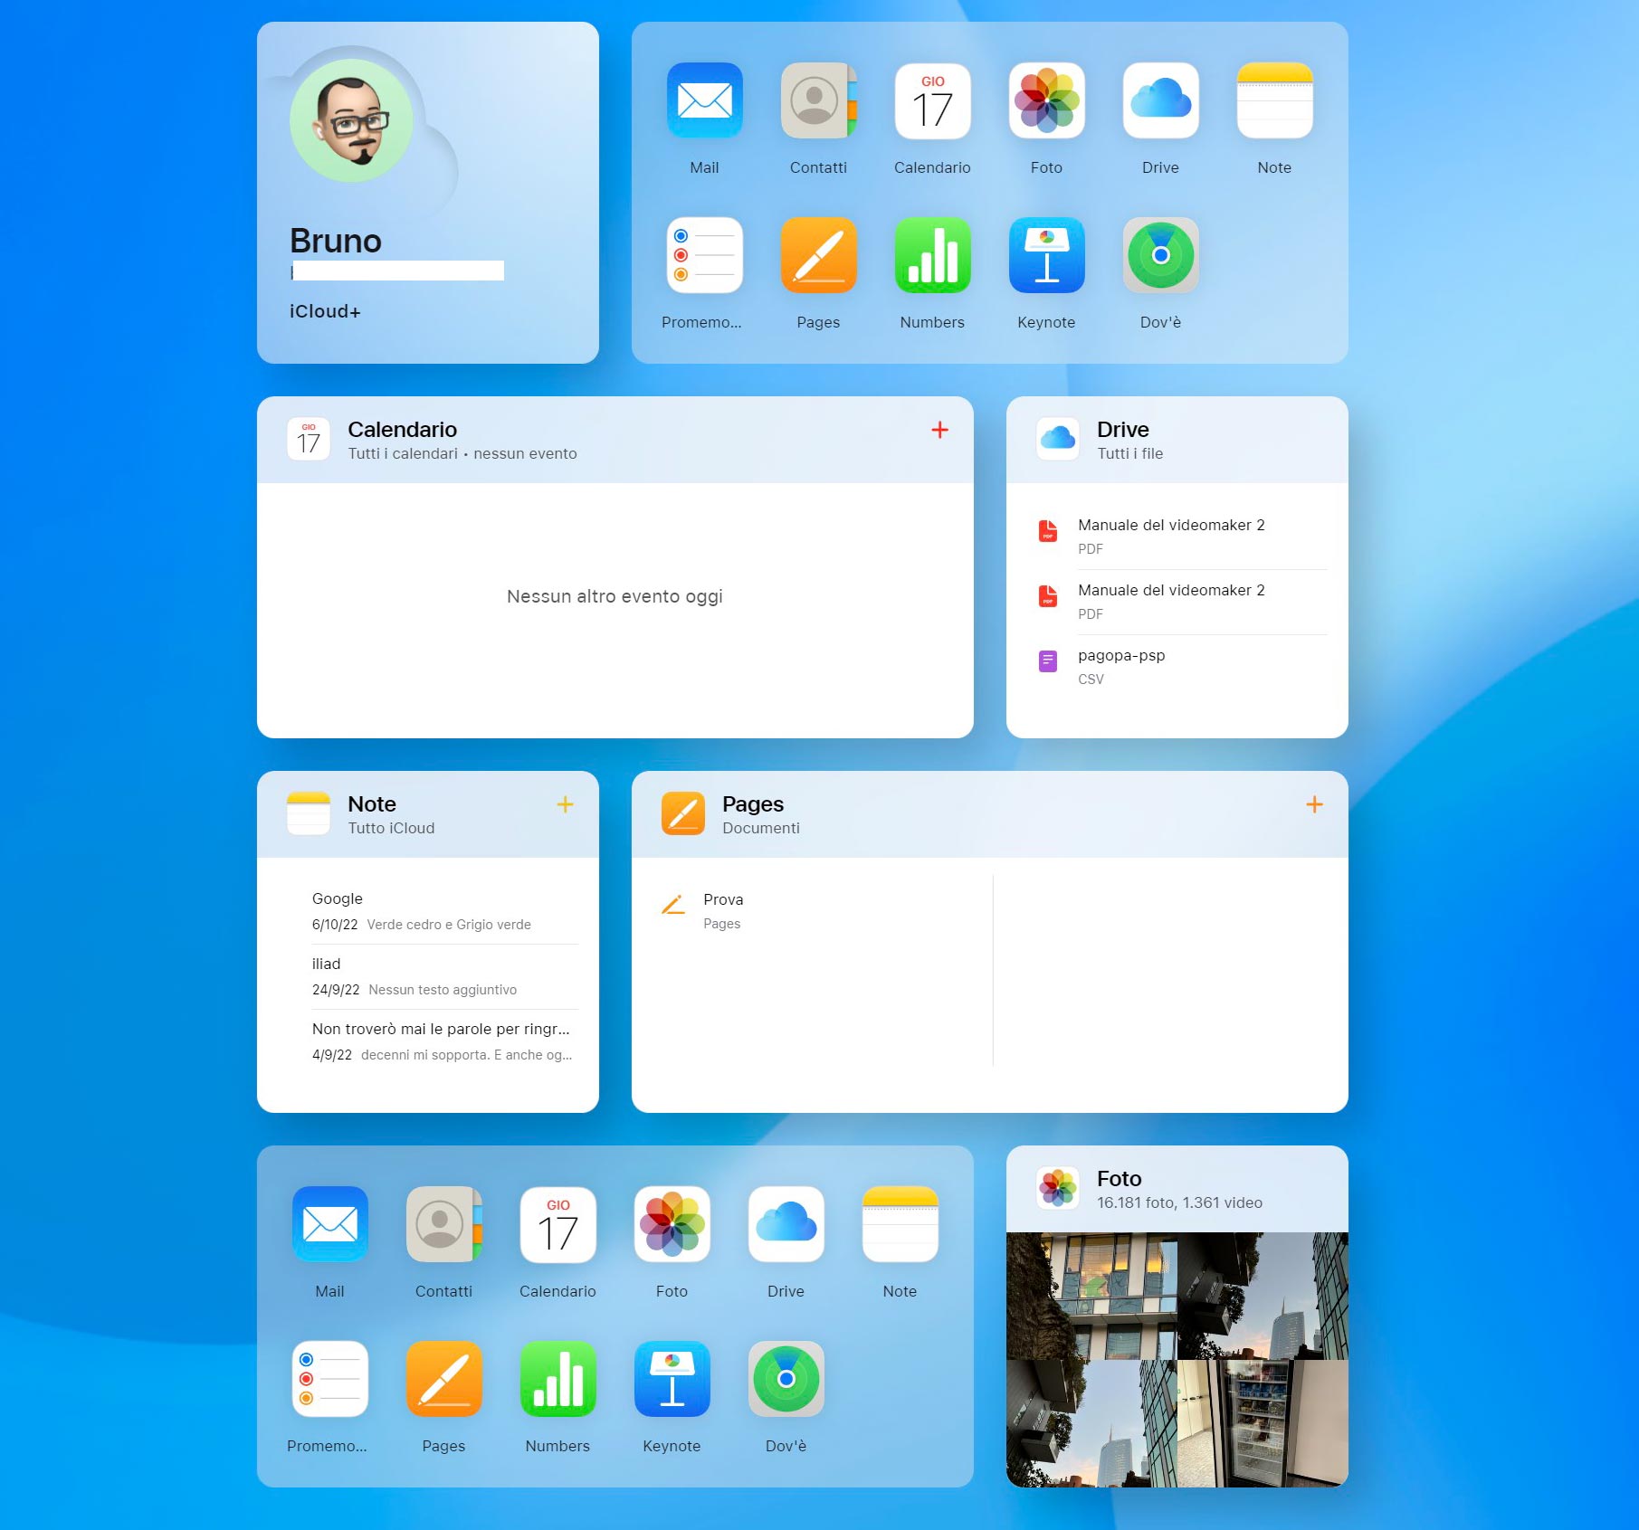This screenshot has height=1530, width=1639.
Task: Open Contatti in the top app grid
Action: tap(818, 100)
